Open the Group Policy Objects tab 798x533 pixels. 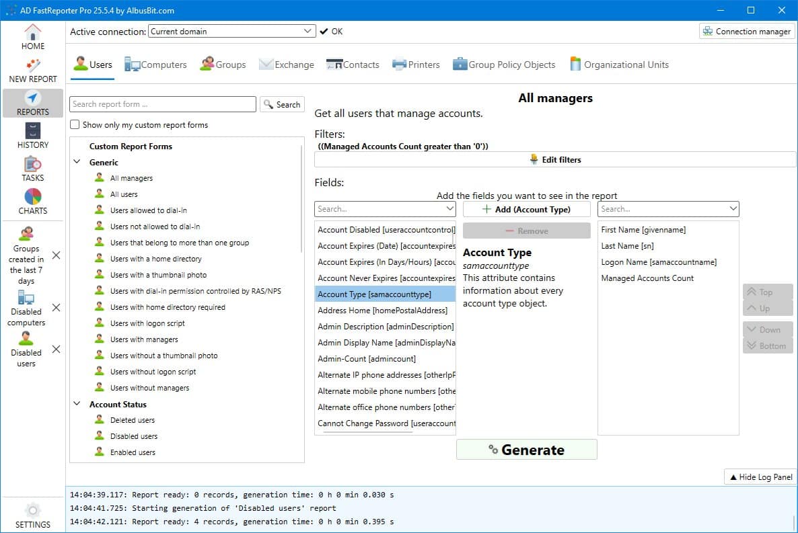[x=504, y=65]
